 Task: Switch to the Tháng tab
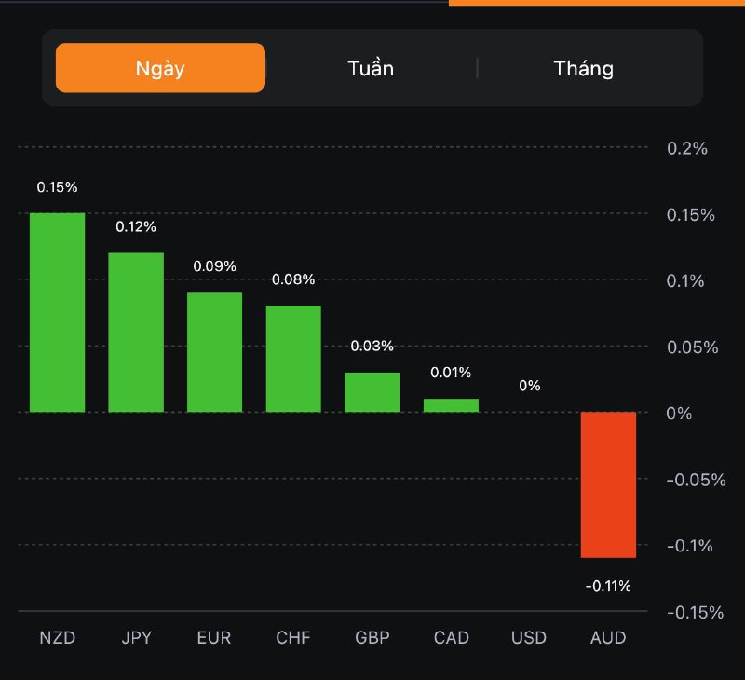pos(583,68)
